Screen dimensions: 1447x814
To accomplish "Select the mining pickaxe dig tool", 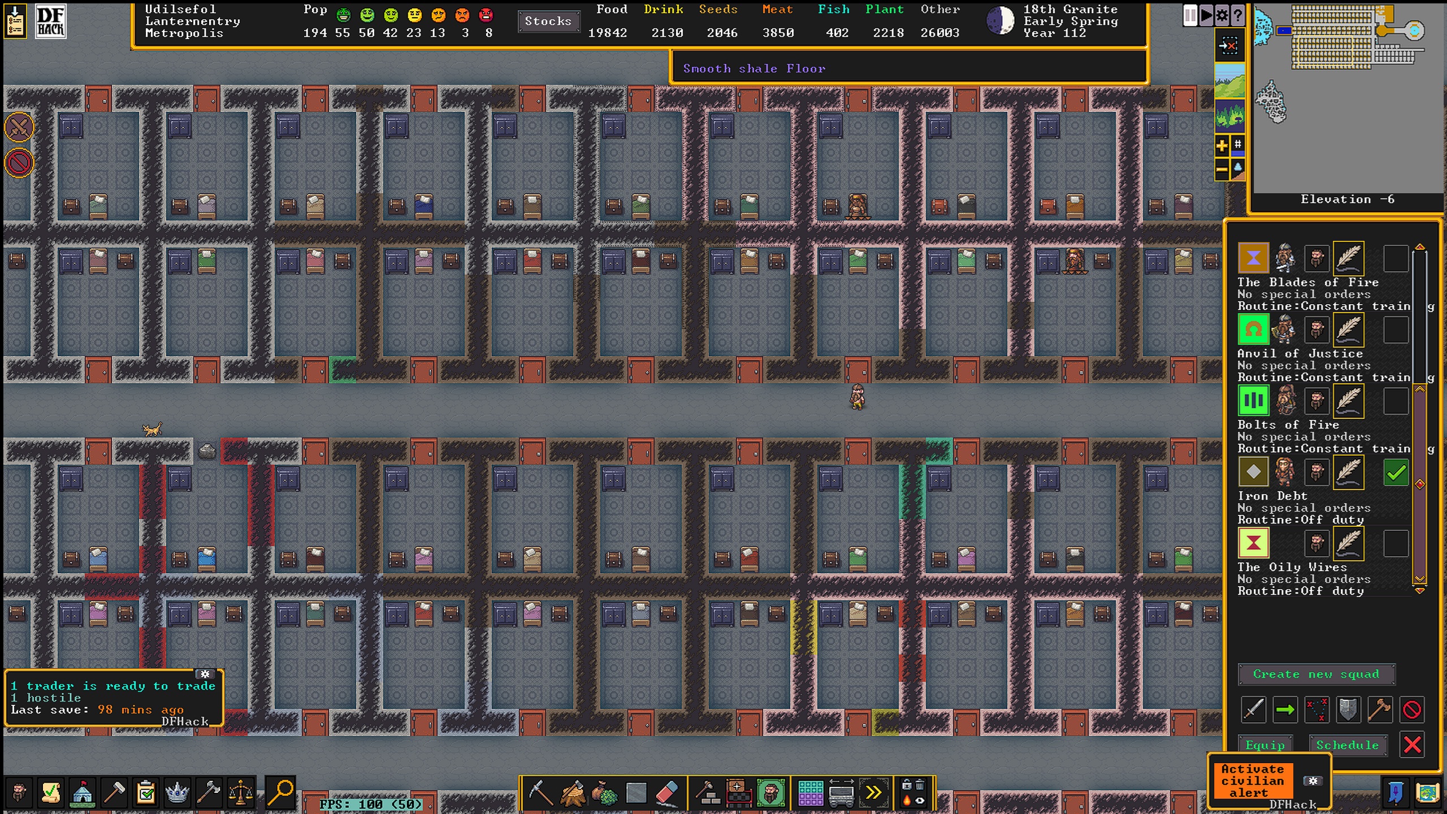I will [540, 793].
